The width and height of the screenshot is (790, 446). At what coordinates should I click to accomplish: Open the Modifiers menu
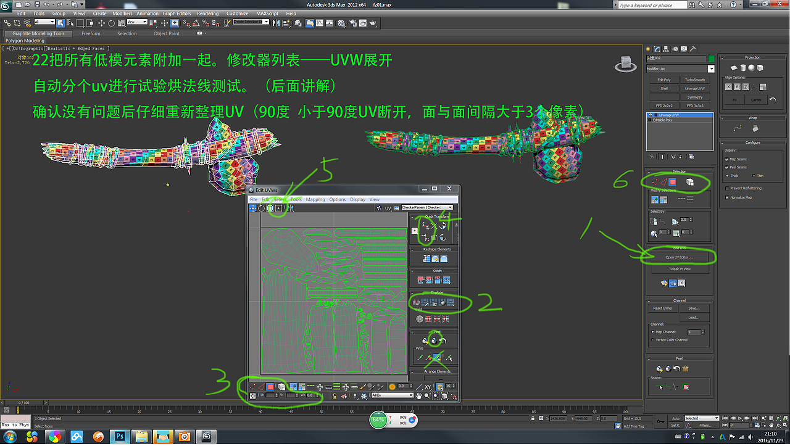point(122,13)
